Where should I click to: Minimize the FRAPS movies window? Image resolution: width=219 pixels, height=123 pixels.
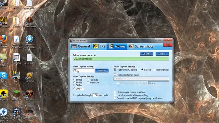(x=157, y=40)
